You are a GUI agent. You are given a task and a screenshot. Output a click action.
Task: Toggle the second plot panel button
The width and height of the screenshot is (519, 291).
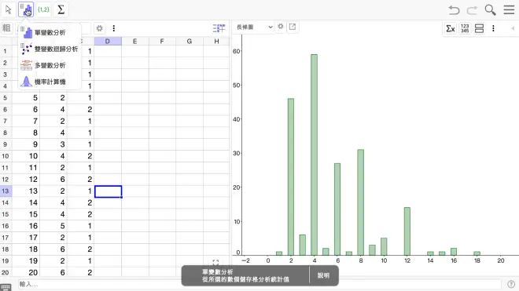pyautogui.click(x=479, y=28)
